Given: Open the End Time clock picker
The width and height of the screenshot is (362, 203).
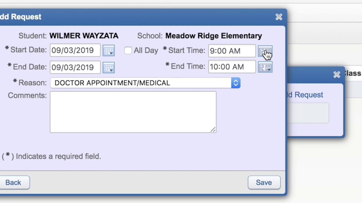Looking at the screenshot, I should tap(265, 68).
